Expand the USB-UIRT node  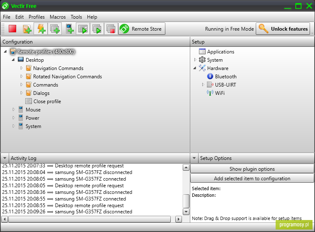tap(203, 85)
